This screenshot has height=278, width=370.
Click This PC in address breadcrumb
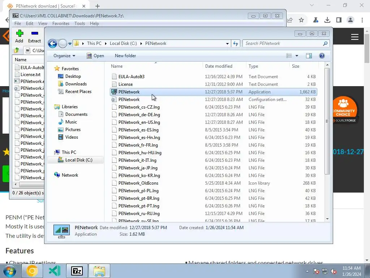pyautogui.click(x=94, y=43)
